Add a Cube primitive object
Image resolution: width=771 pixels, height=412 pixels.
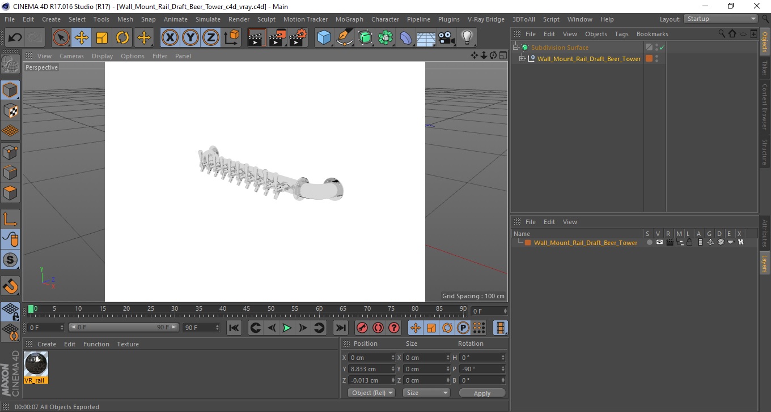click(324, 38)
